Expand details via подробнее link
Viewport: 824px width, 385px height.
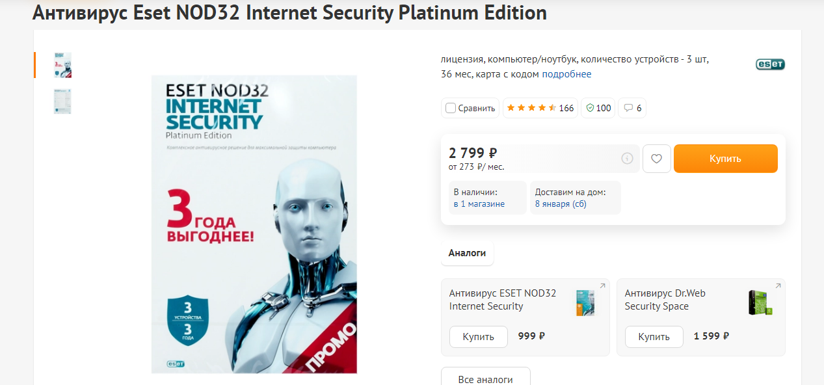(566, 74)
